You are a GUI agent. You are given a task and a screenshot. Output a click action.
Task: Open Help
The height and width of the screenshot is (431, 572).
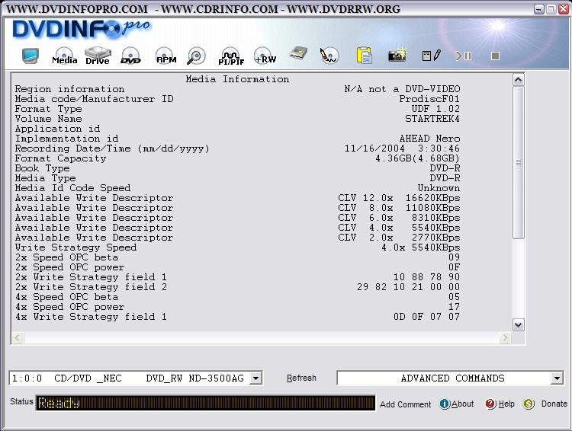506,404
